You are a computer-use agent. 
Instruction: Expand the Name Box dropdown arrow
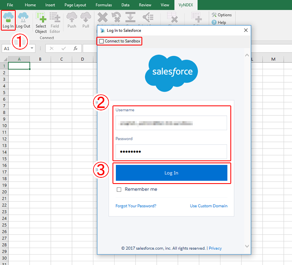point(32,48)
